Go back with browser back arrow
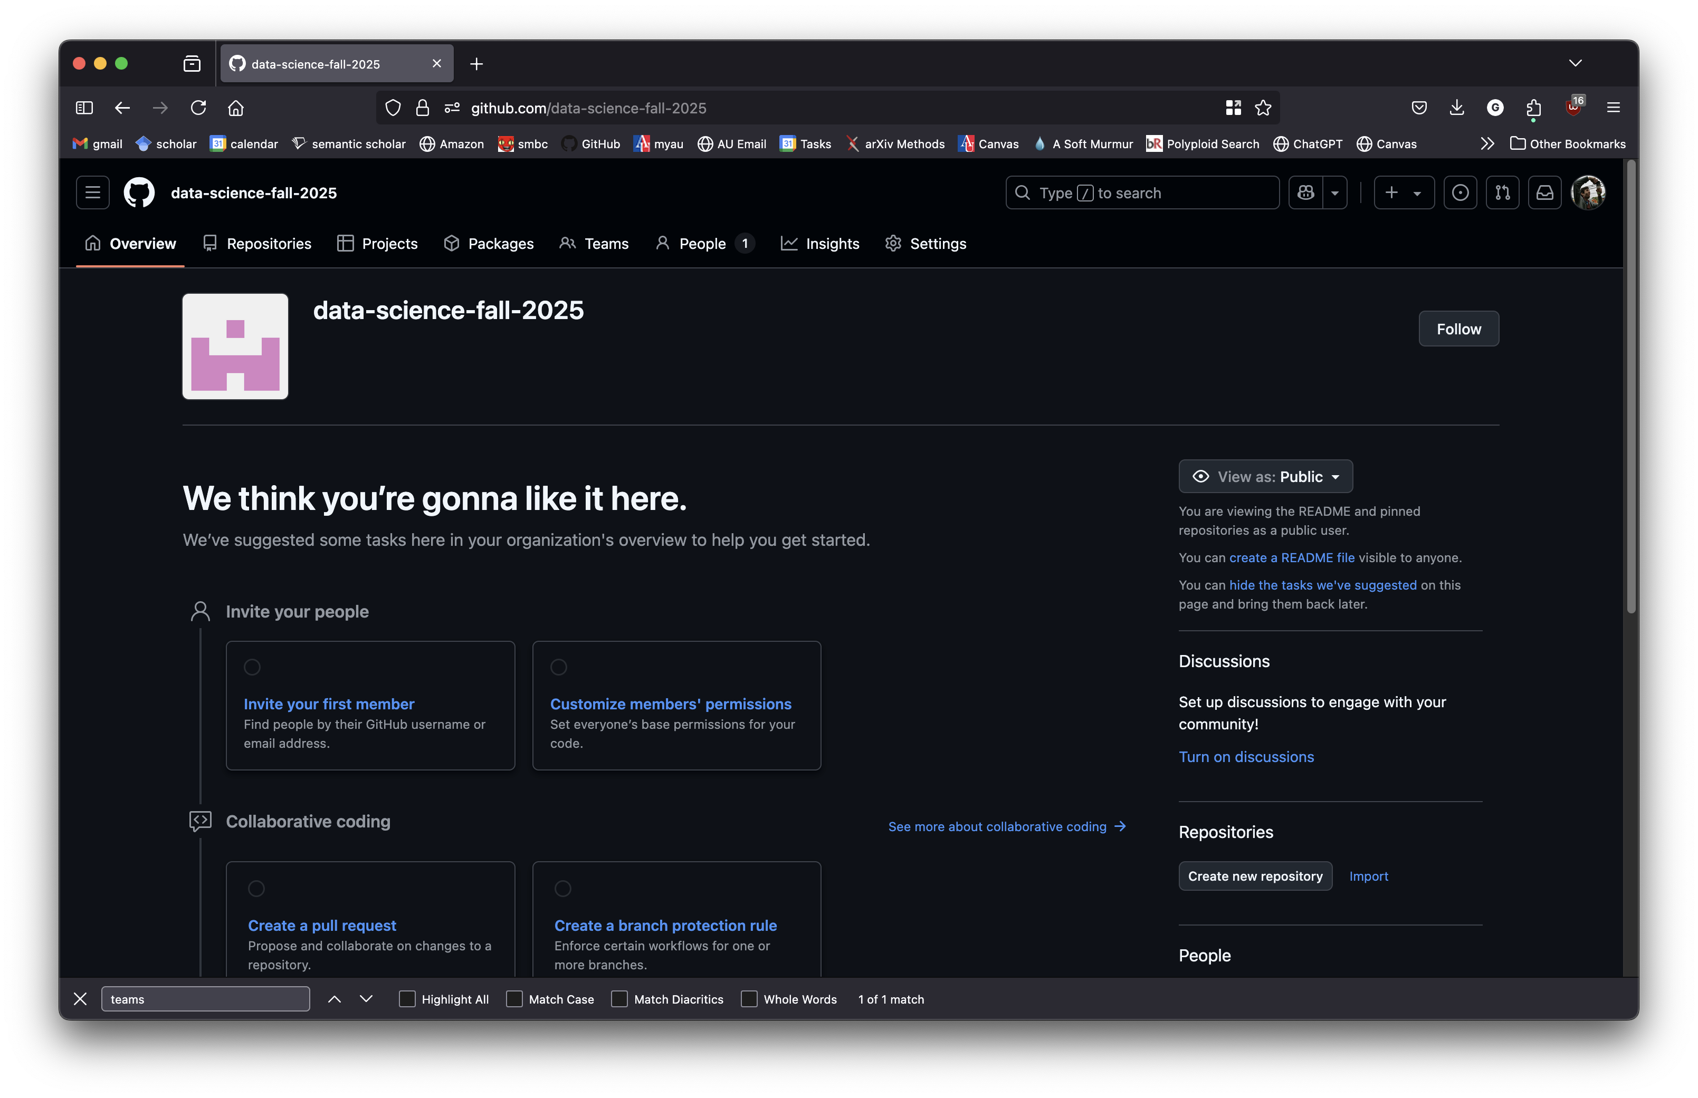Viewport: 1698px width, 1098px height. pos(122,108)
